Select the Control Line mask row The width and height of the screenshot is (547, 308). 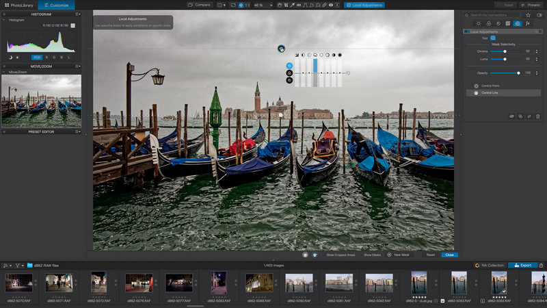(x=503, y=93)
